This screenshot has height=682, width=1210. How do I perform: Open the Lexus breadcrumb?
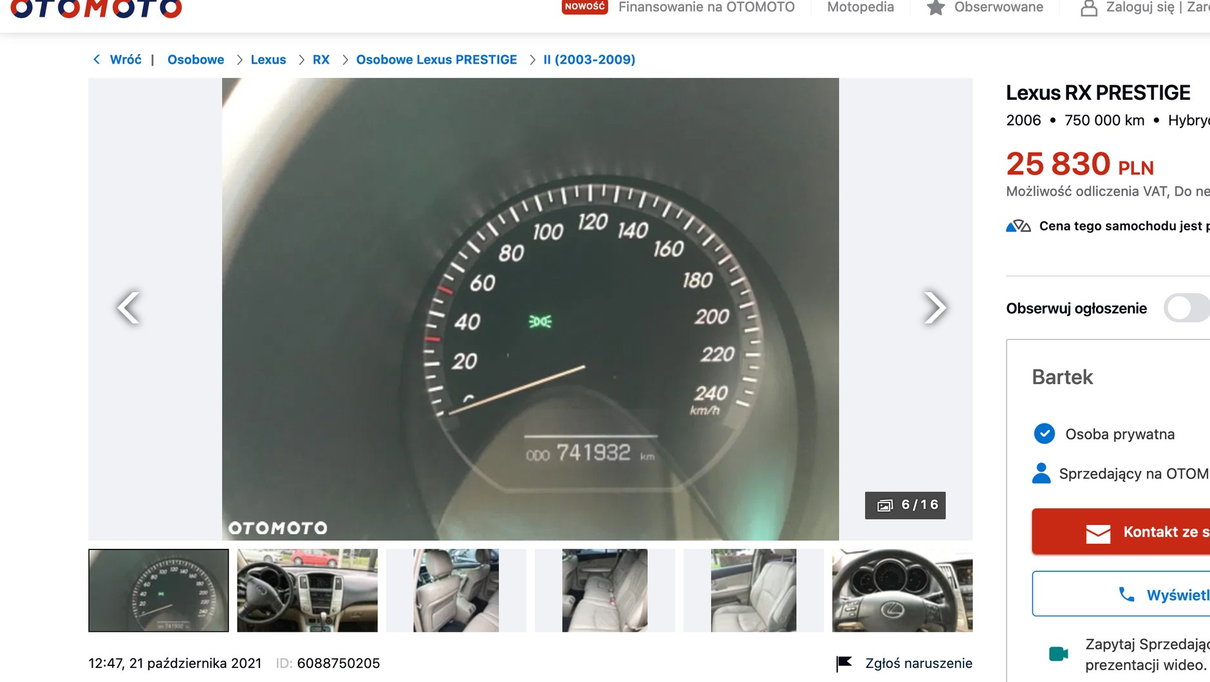tap(268, 59)
